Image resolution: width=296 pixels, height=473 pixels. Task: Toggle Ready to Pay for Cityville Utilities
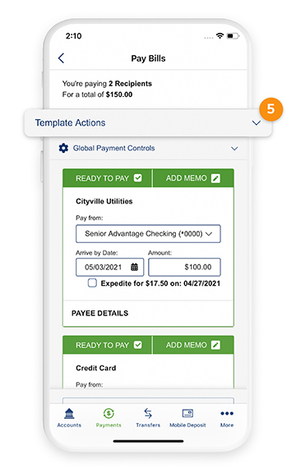(x=107, y=178)
